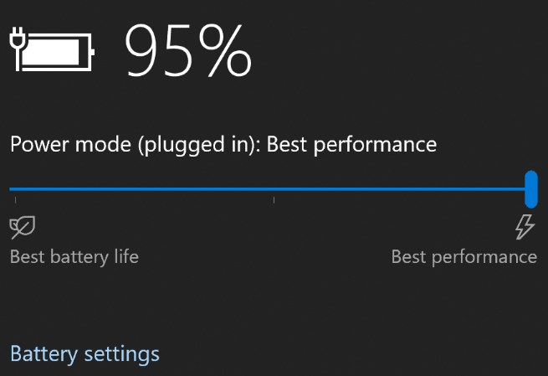
Task: Set power slider to the middle tick
Action: pos(274,189)
